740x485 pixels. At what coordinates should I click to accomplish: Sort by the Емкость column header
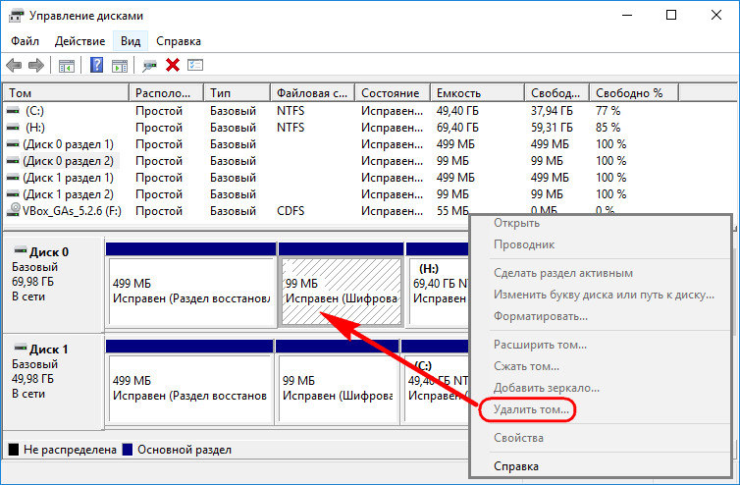(478, 93)
